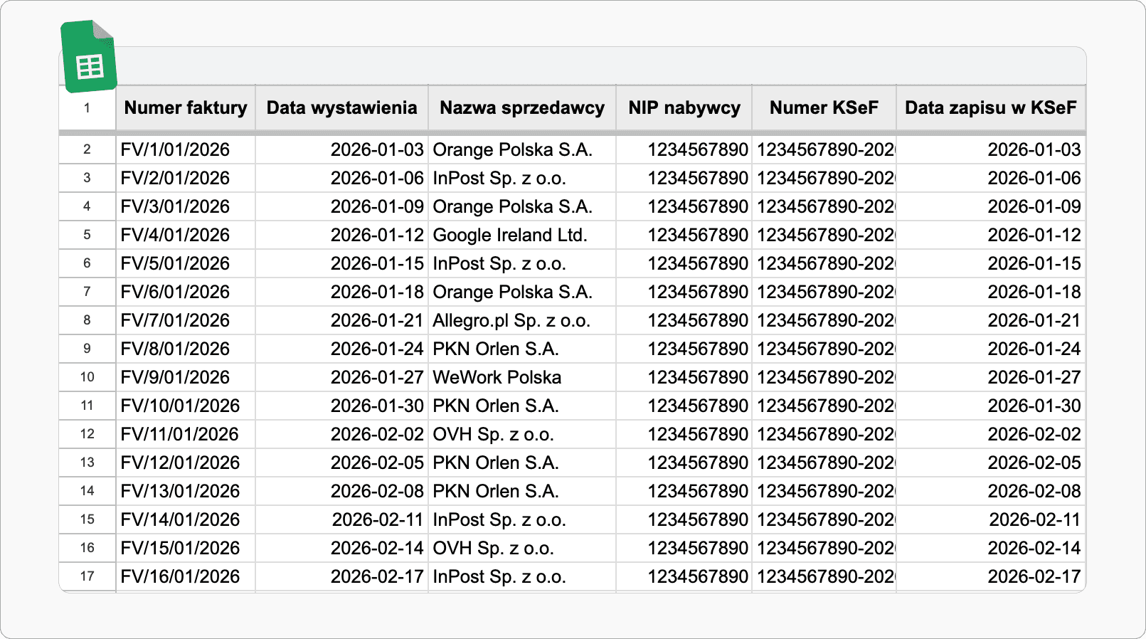Click NIP nabywcy cell in FV/1/01/2026 row
Image resolution: width=1146 pixels, height=639 pixels.
click(x=684, y=149)
